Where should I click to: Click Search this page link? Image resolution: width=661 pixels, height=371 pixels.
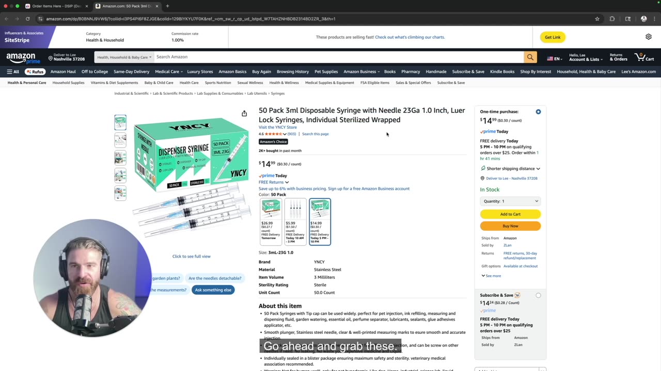315,134
